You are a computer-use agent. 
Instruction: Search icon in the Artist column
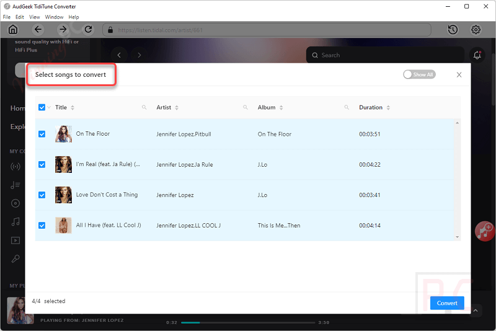(x=245, y=107)
